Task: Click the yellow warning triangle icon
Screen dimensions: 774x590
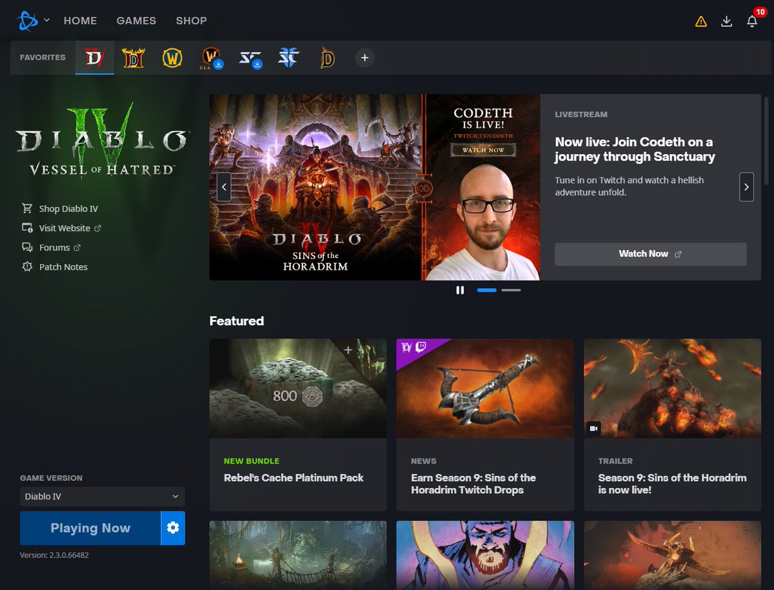Action: click(701, 21)
